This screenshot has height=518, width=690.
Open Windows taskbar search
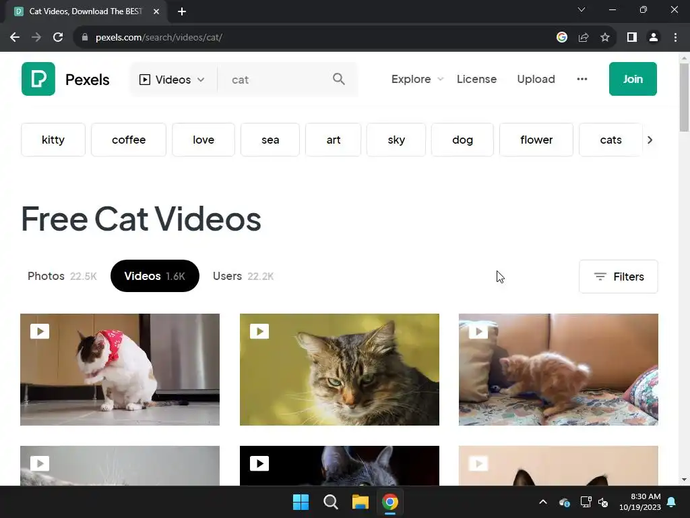(x=330, y=502)
